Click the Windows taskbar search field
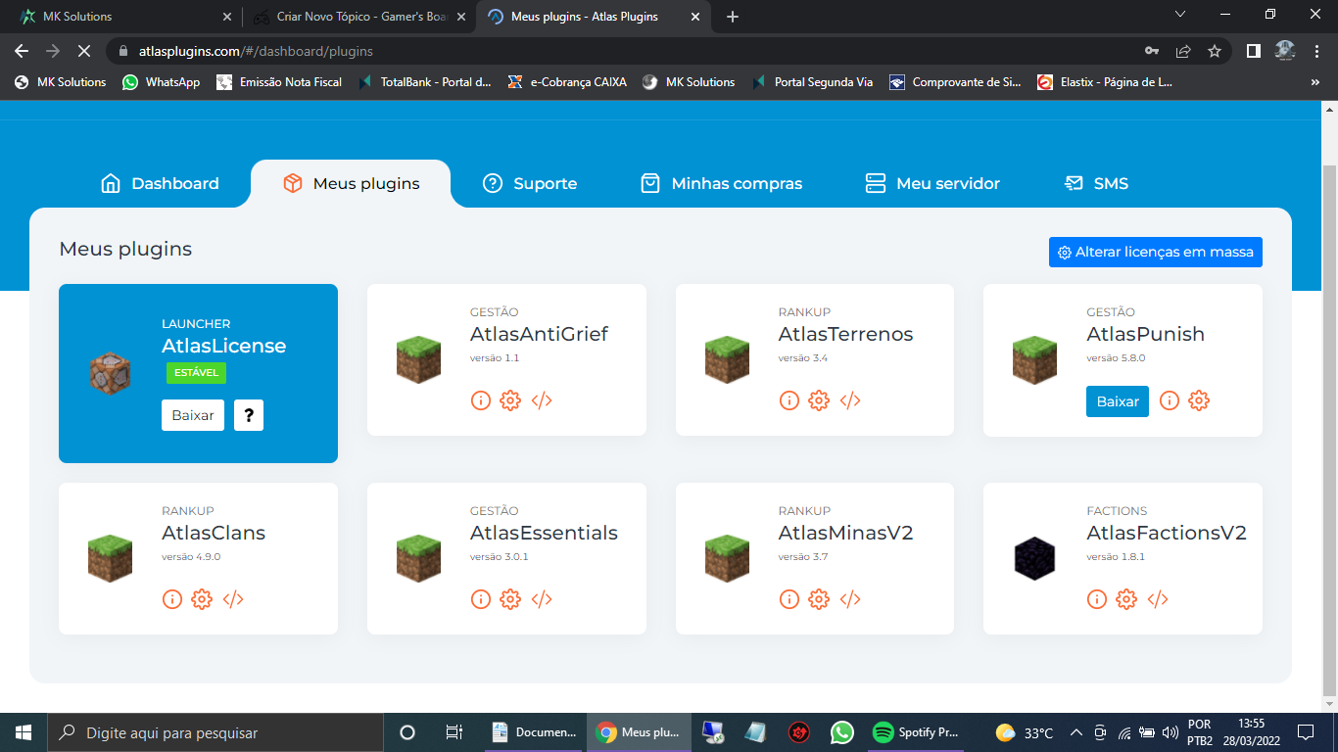The height and width of the screenshot is (752, 1338). (x=215, y=732)
